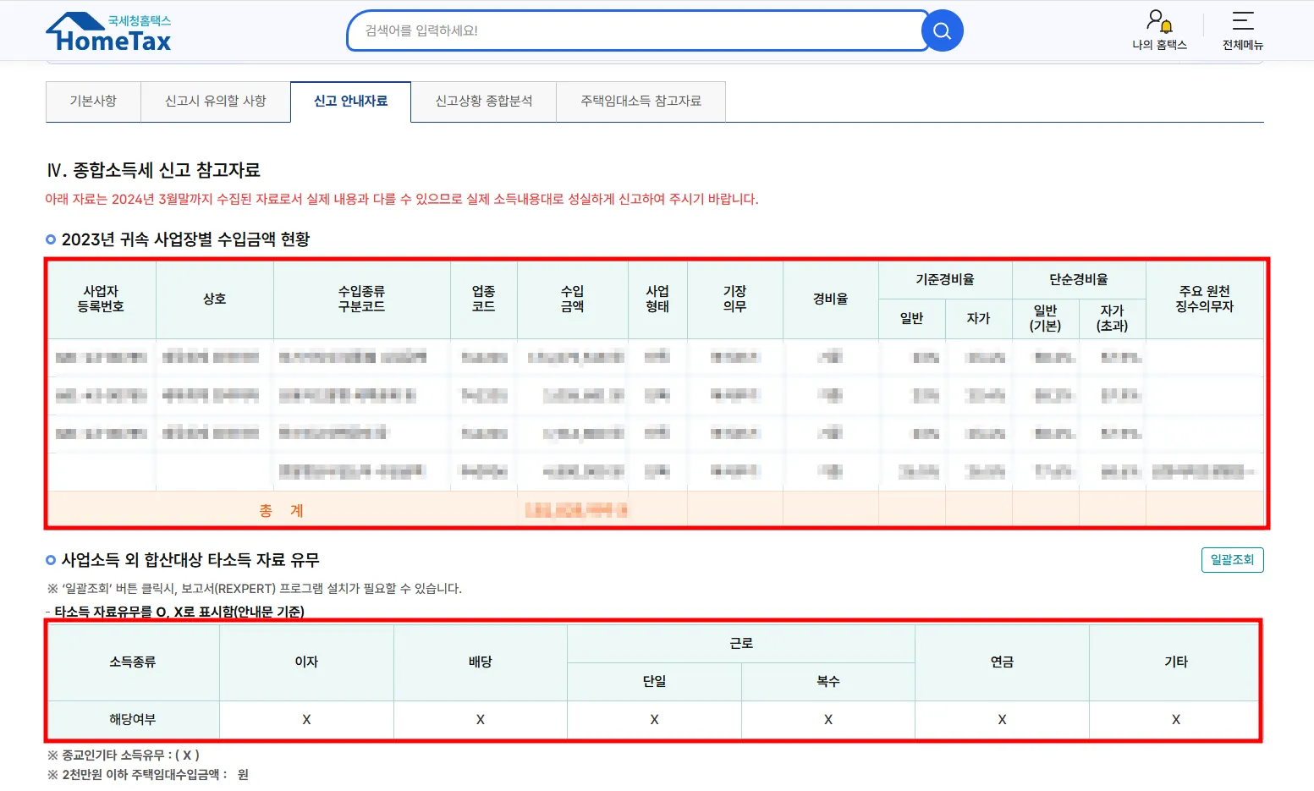
Task: Click the 총 계 total row label
Action: click(282, 511)
